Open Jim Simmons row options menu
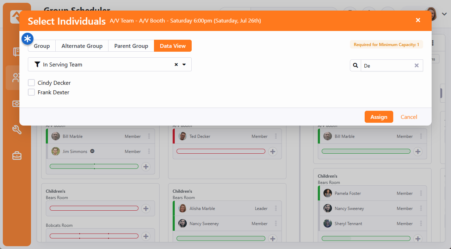The image size is (451, 249). point(149,152)
